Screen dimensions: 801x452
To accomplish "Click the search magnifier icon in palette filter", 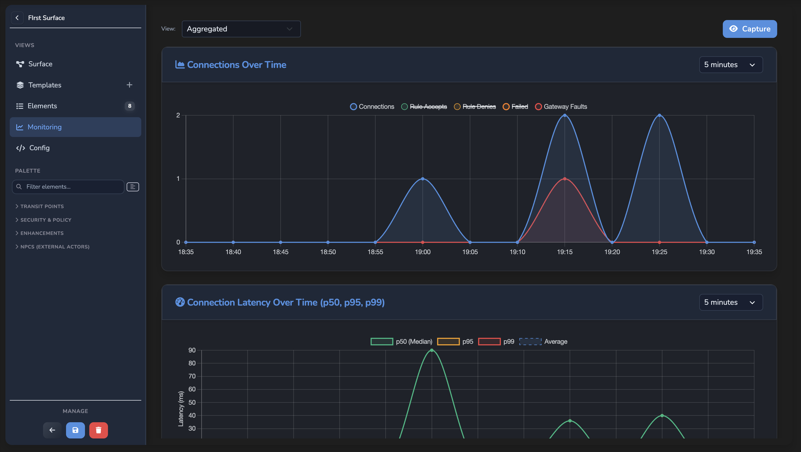I will 19,187.
